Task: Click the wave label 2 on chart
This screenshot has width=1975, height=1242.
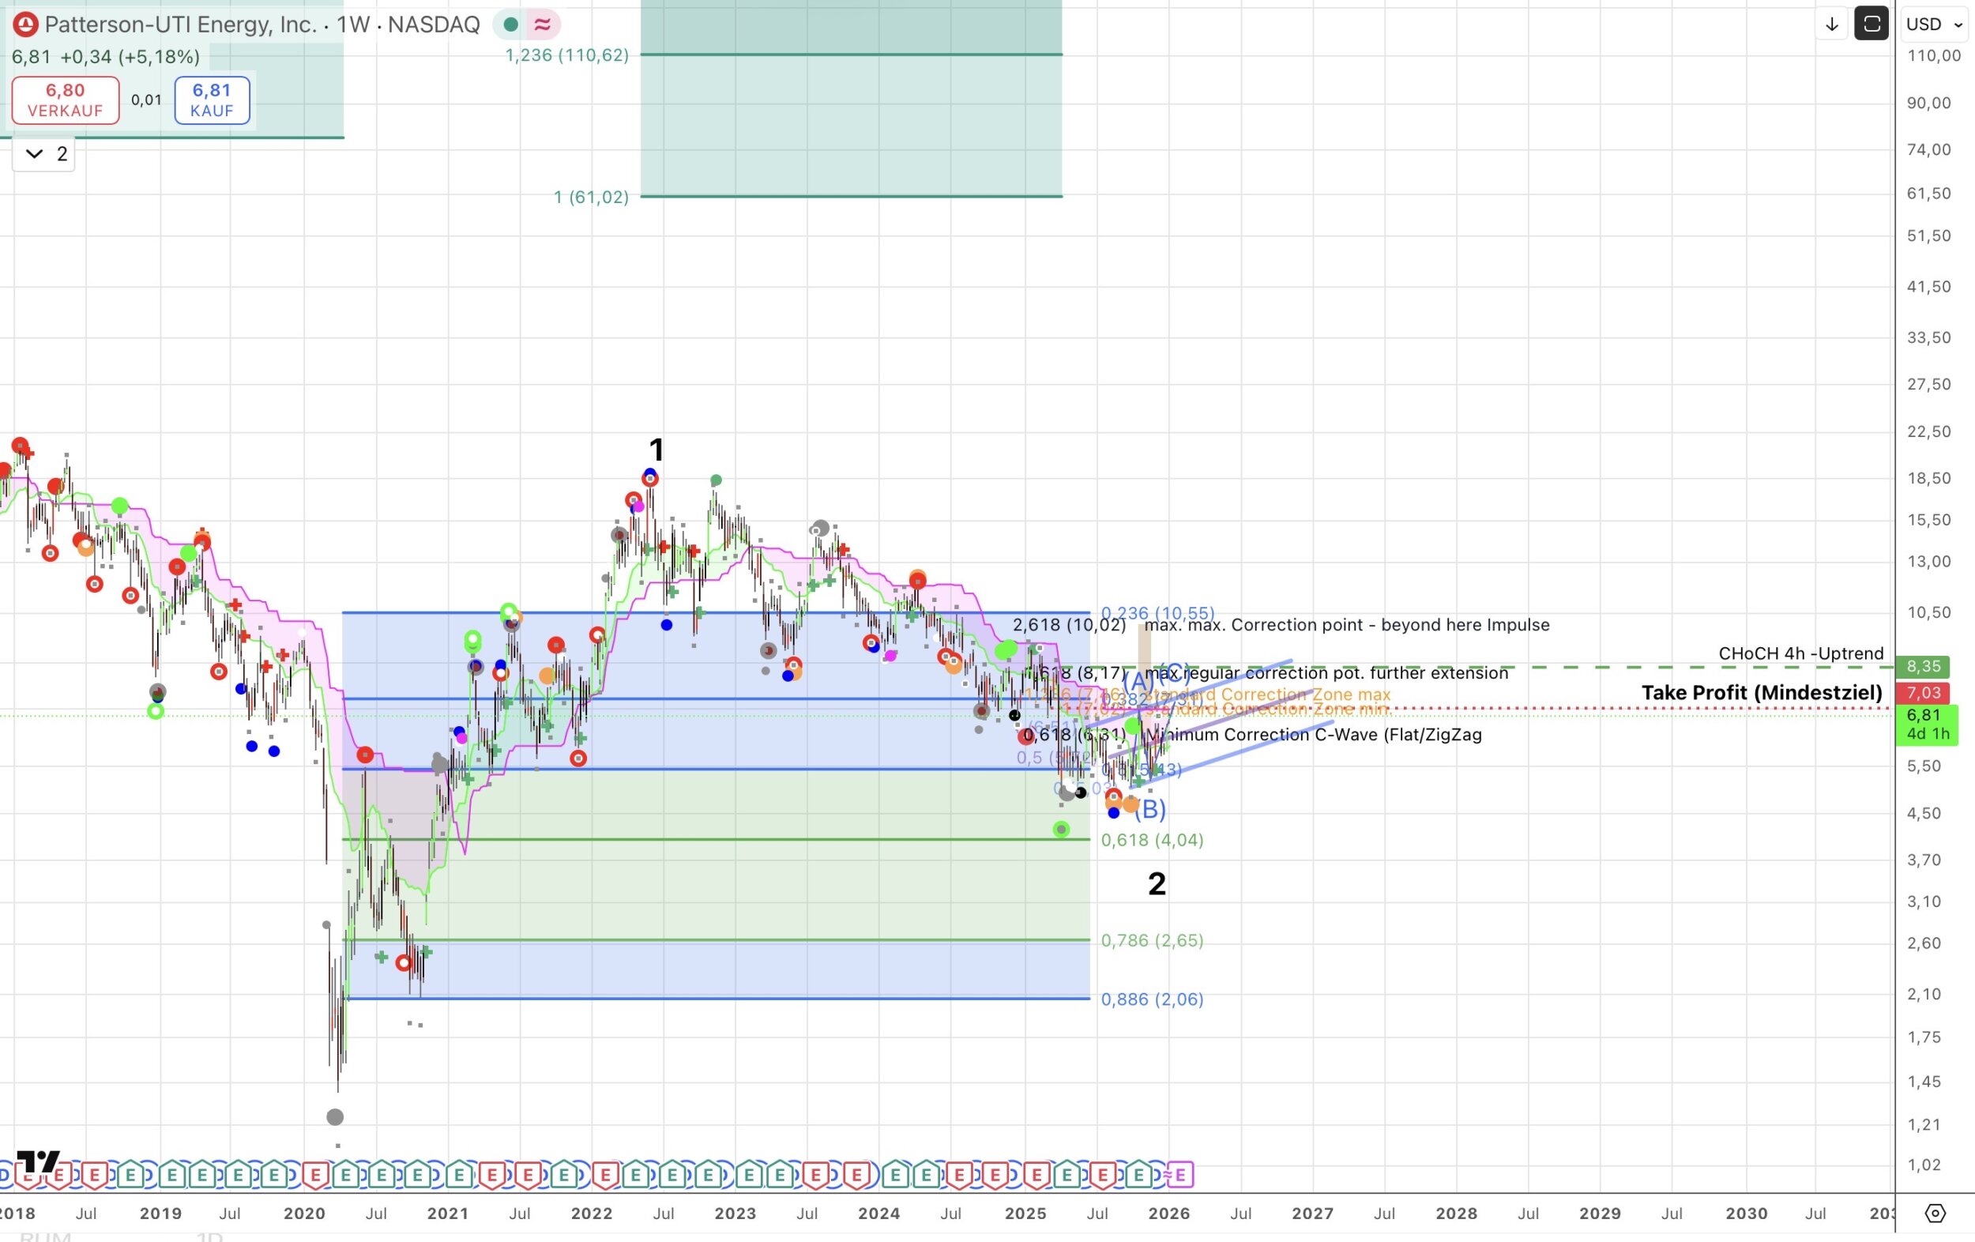Action: click(x=1157, y=884)
